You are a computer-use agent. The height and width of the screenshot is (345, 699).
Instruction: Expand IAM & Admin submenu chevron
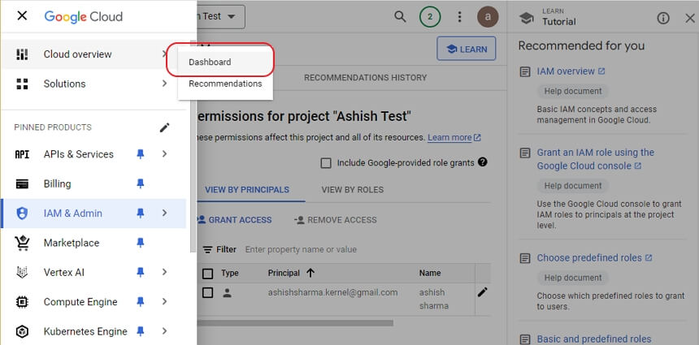pos(164,213)
